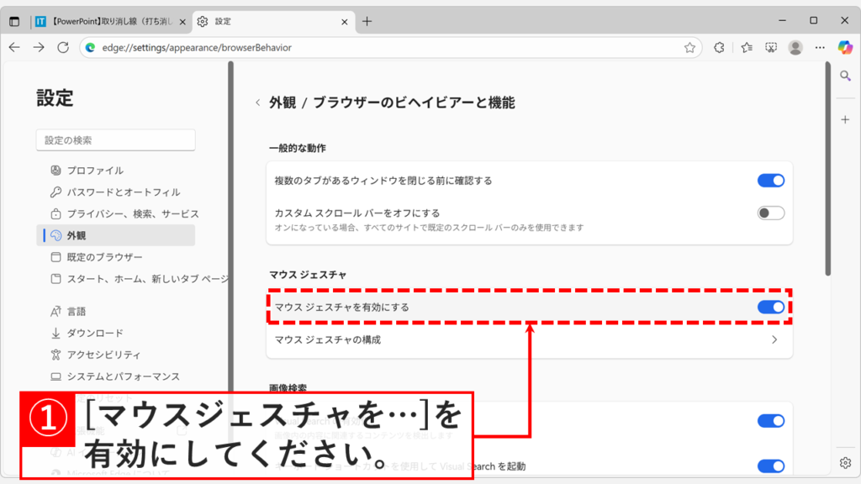The height and width of the screenshot is (484, 861).
Task: Click the Edge browser profile avatar icon
Action: (x=795, y=48)
